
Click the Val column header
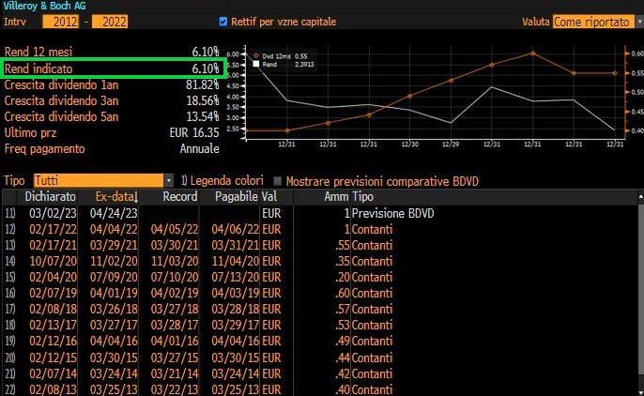pyautogui.click(x=269, y=196)
